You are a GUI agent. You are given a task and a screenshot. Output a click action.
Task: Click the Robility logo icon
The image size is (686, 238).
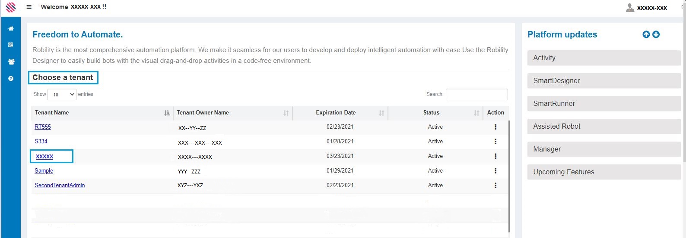pos(11,7)
